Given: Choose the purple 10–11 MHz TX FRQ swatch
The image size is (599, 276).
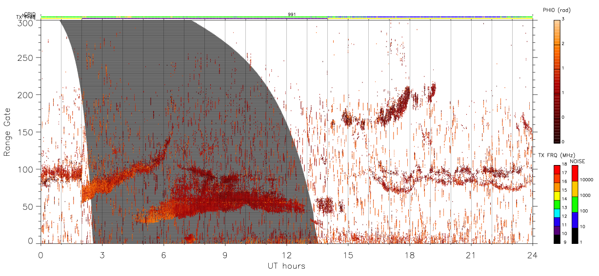Looking at the screenshot, I should pyautogui.click(x=557, y=230).
